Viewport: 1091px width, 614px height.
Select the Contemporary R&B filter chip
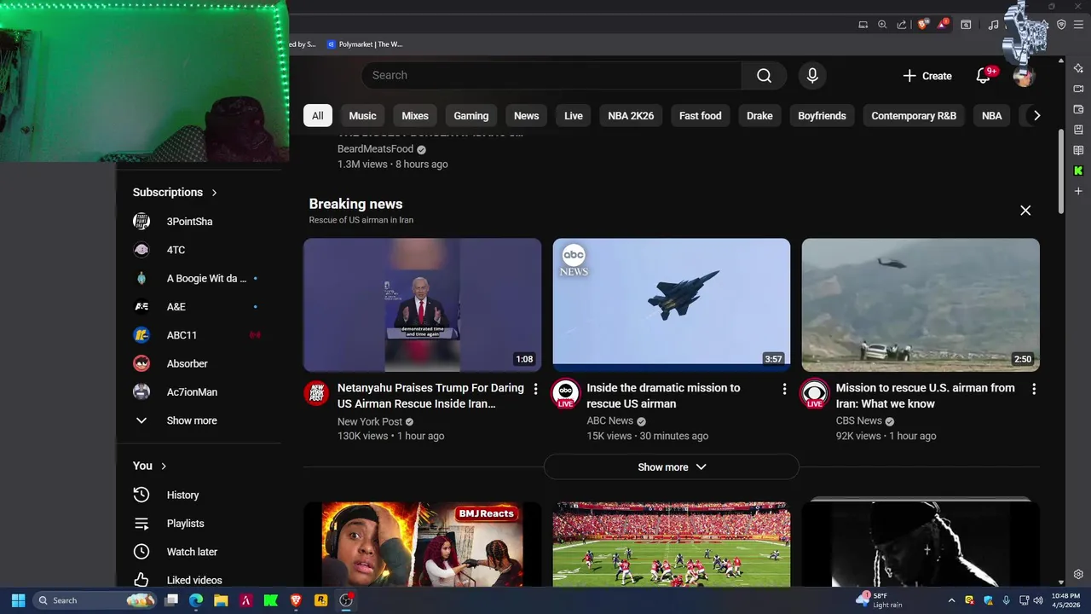(914, 116)
